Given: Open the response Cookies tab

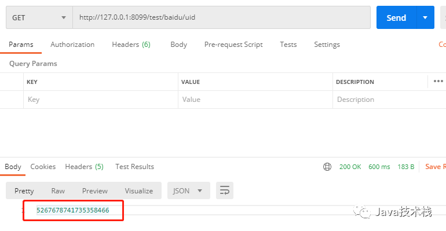Looking at the screenshot, I should point(43,167).
